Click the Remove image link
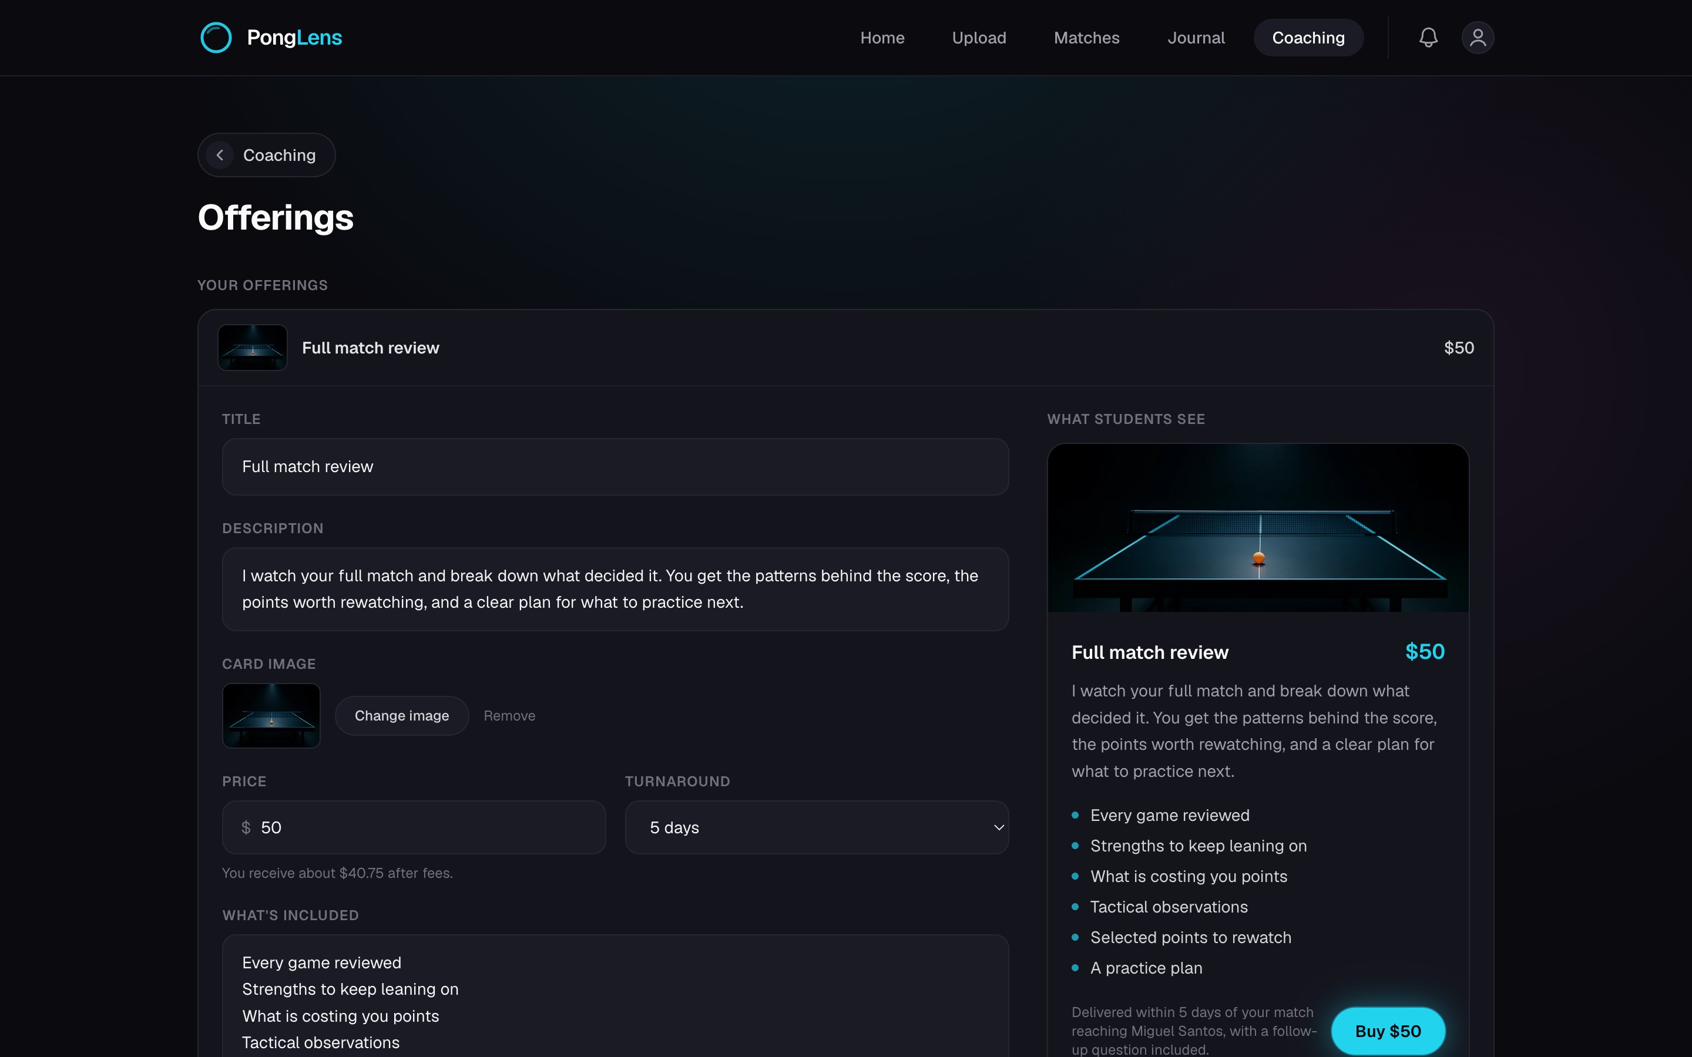This screenshot has height=1057, width=1692. coord(509,716)
